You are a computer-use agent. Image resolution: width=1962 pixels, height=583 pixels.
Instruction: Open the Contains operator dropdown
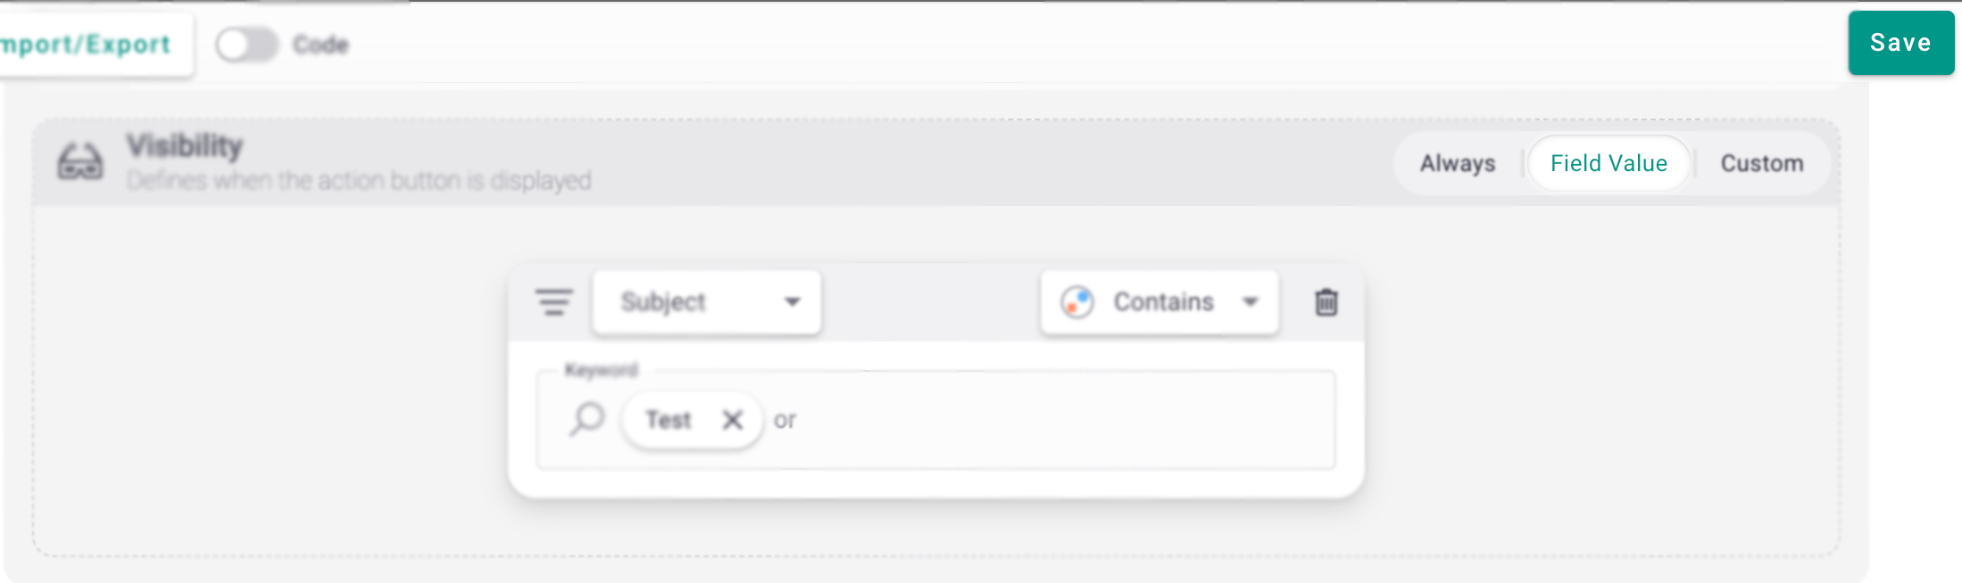tap(1162, 302)
